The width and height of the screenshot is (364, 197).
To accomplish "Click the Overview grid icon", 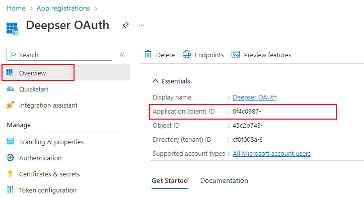I will [10, 72].
